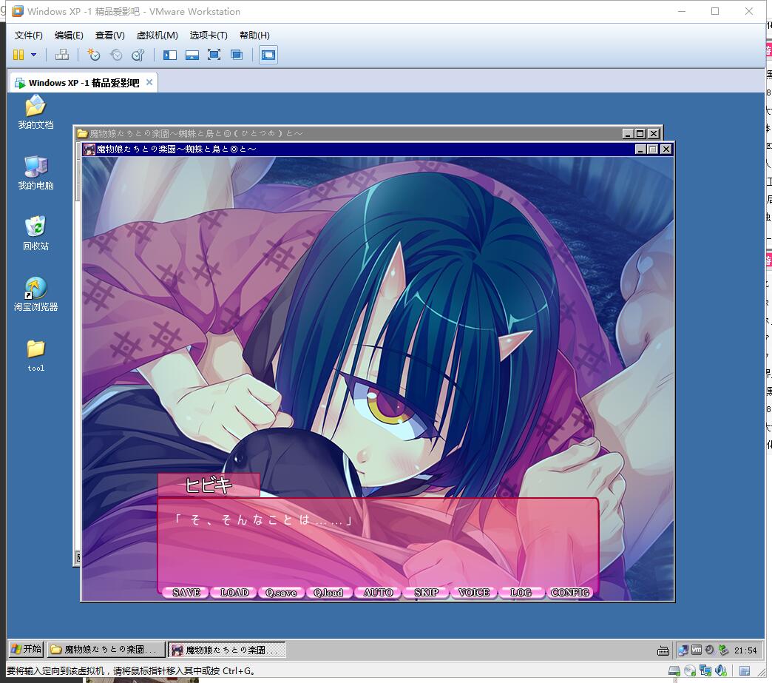Click the LOAD button in the game
The height and width of the screenshot is (683, 772).
(234, 592)
